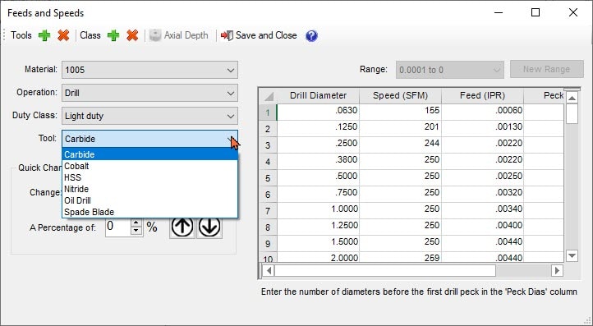Click the percentage value input field
593x326 pixels.
(x=117, y=227)
